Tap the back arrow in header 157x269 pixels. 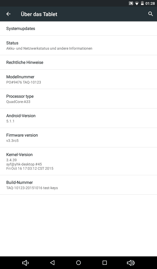pos(8,14)
